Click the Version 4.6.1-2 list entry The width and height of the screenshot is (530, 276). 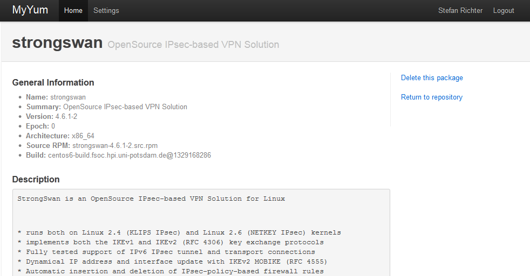[x=51, y=117]
